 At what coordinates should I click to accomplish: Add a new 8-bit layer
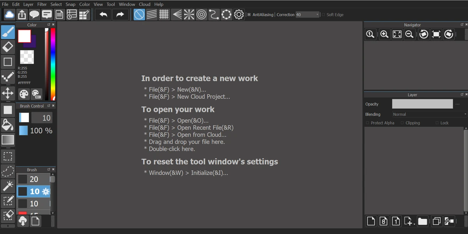point(383,221)
